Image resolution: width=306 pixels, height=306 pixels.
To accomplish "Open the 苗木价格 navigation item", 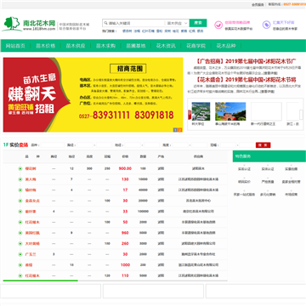I will coord(46,46).
